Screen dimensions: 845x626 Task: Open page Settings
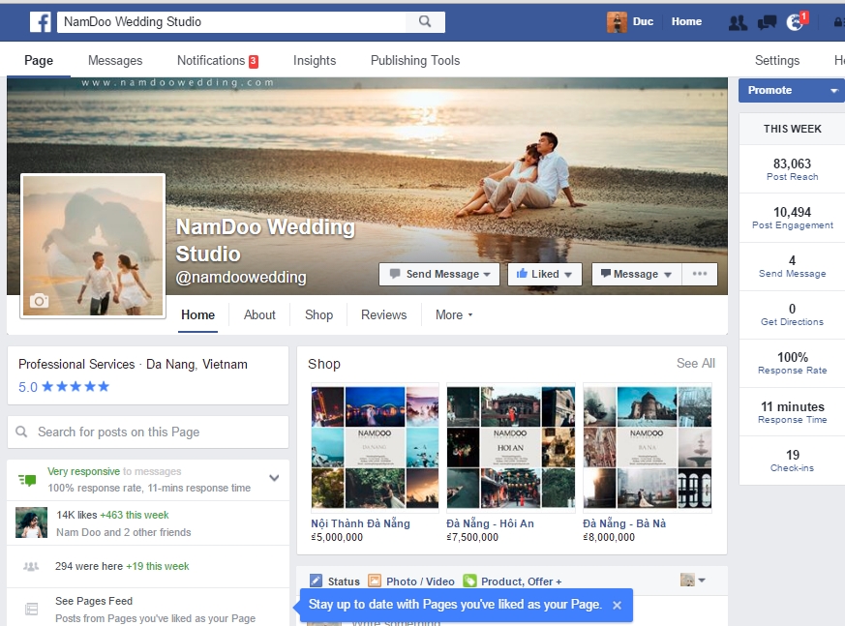pos(777,60)
